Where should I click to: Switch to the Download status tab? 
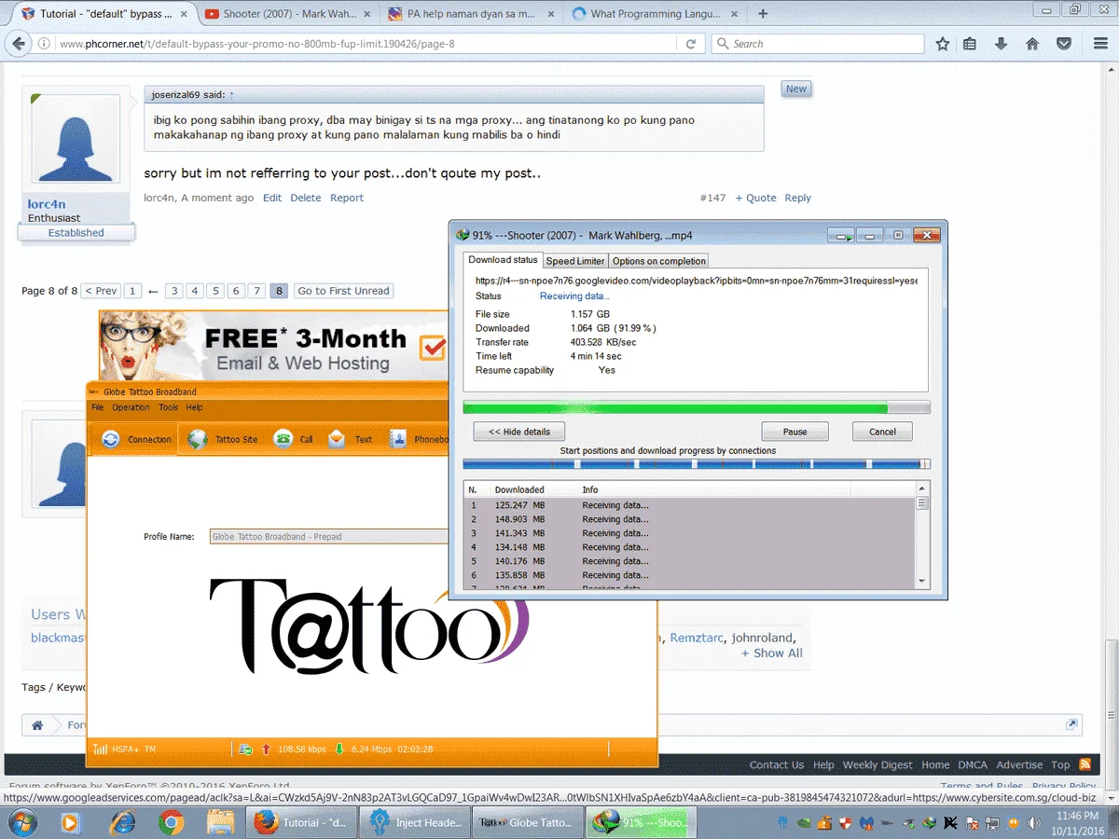click(503, 260)
